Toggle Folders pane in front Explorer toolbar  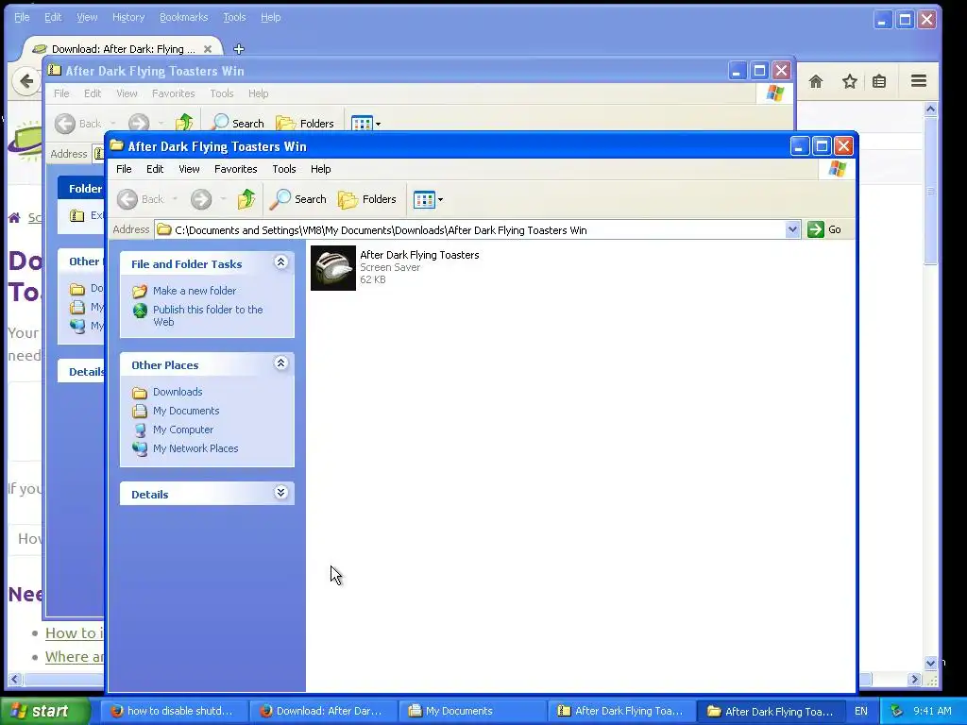pyautogui.click(x=367, y=199)
